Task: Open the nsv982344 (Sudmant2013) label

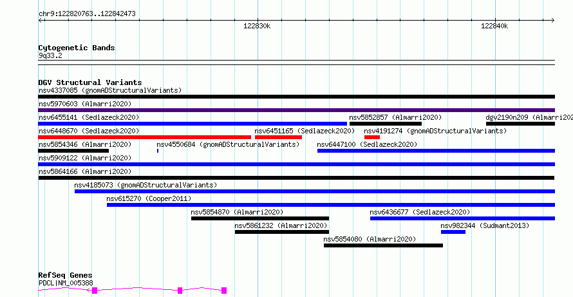Action: [485, 225]
